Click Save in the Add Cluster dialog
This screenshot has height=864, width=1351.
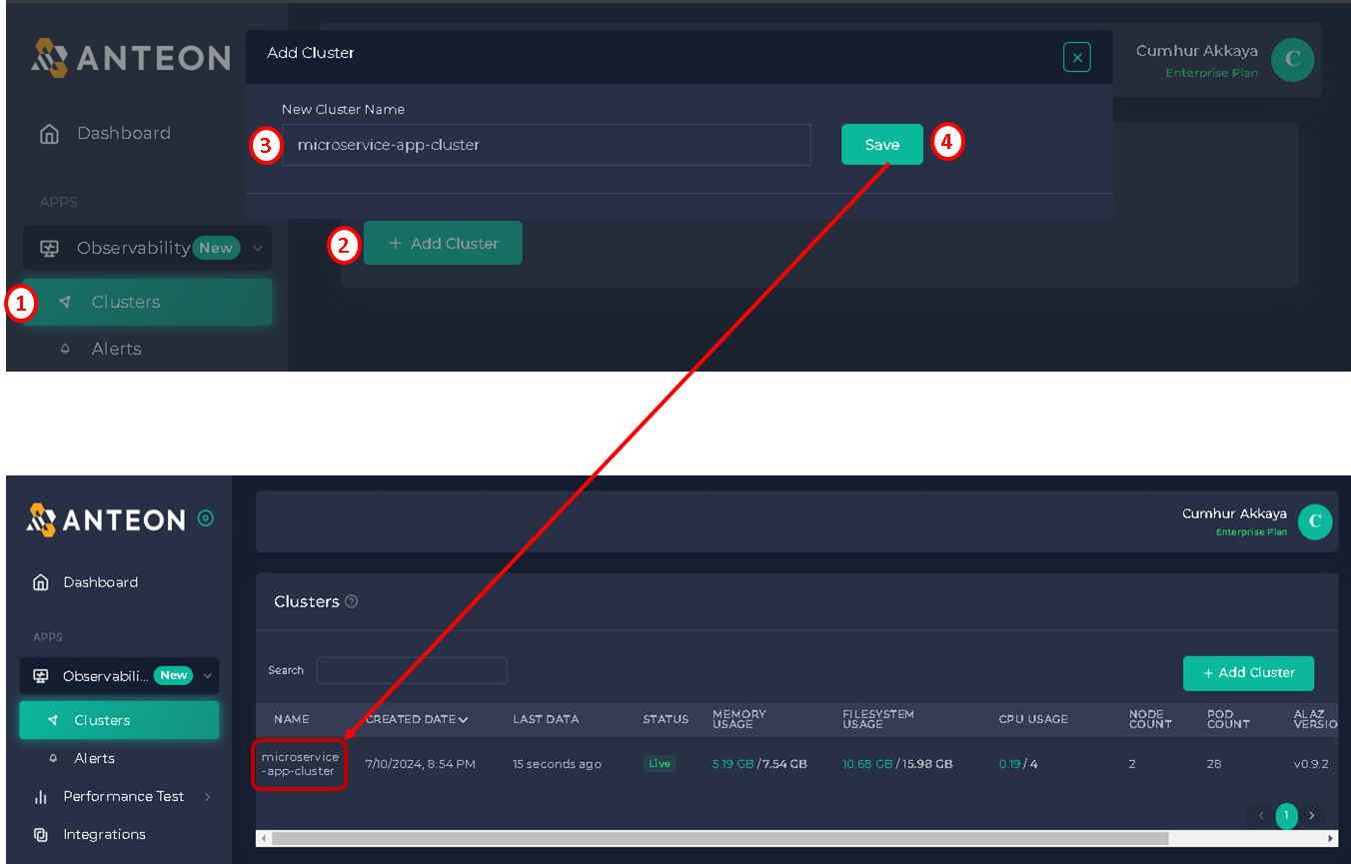881,145
